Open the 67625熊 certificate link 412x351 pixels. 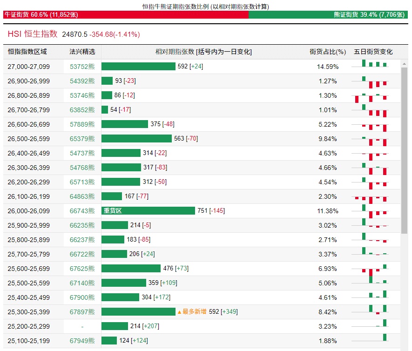(82, 269)
